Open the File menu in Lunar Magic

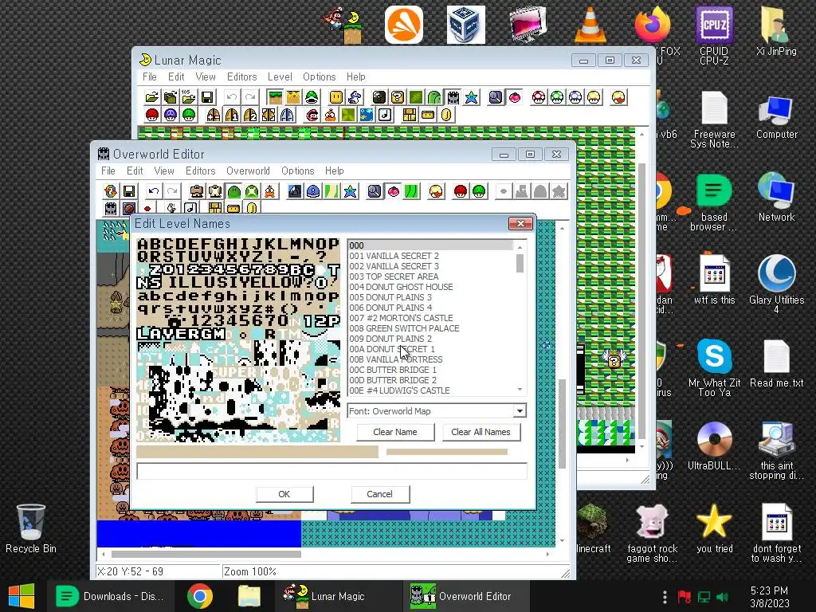coord(149,76)
